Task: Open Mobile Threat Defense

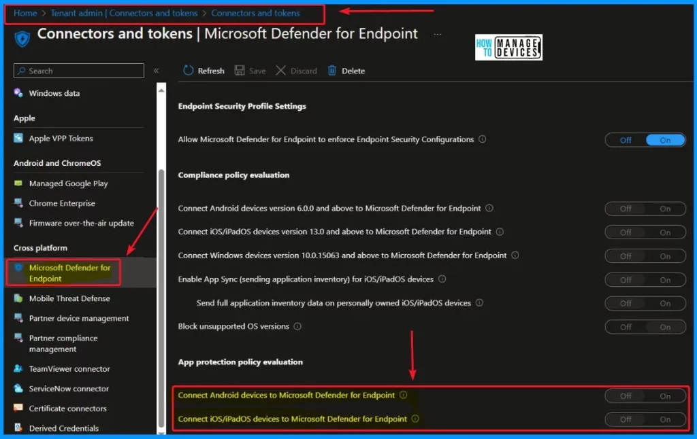Action: [x=69, y=298]
